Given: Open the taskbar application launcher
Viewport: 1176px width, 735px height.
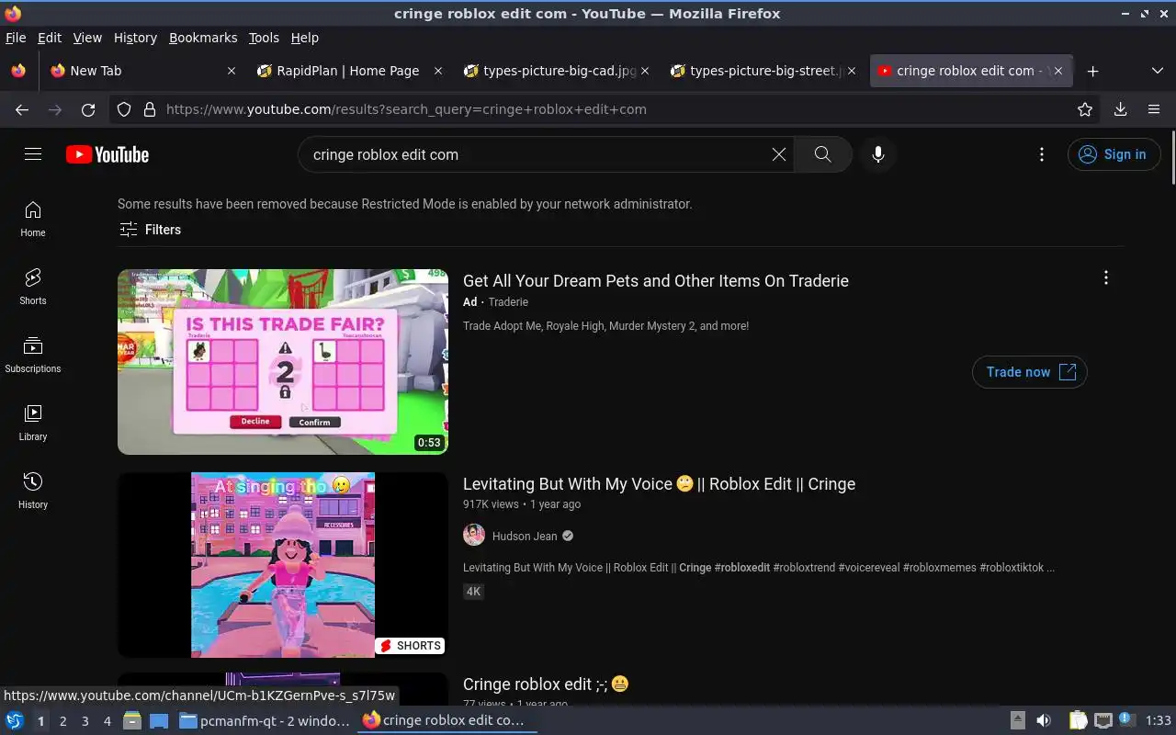Looking at the screenshot, I should [15, 720].
